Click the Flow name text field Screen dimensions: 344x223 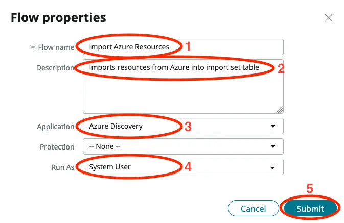(230, 47)
